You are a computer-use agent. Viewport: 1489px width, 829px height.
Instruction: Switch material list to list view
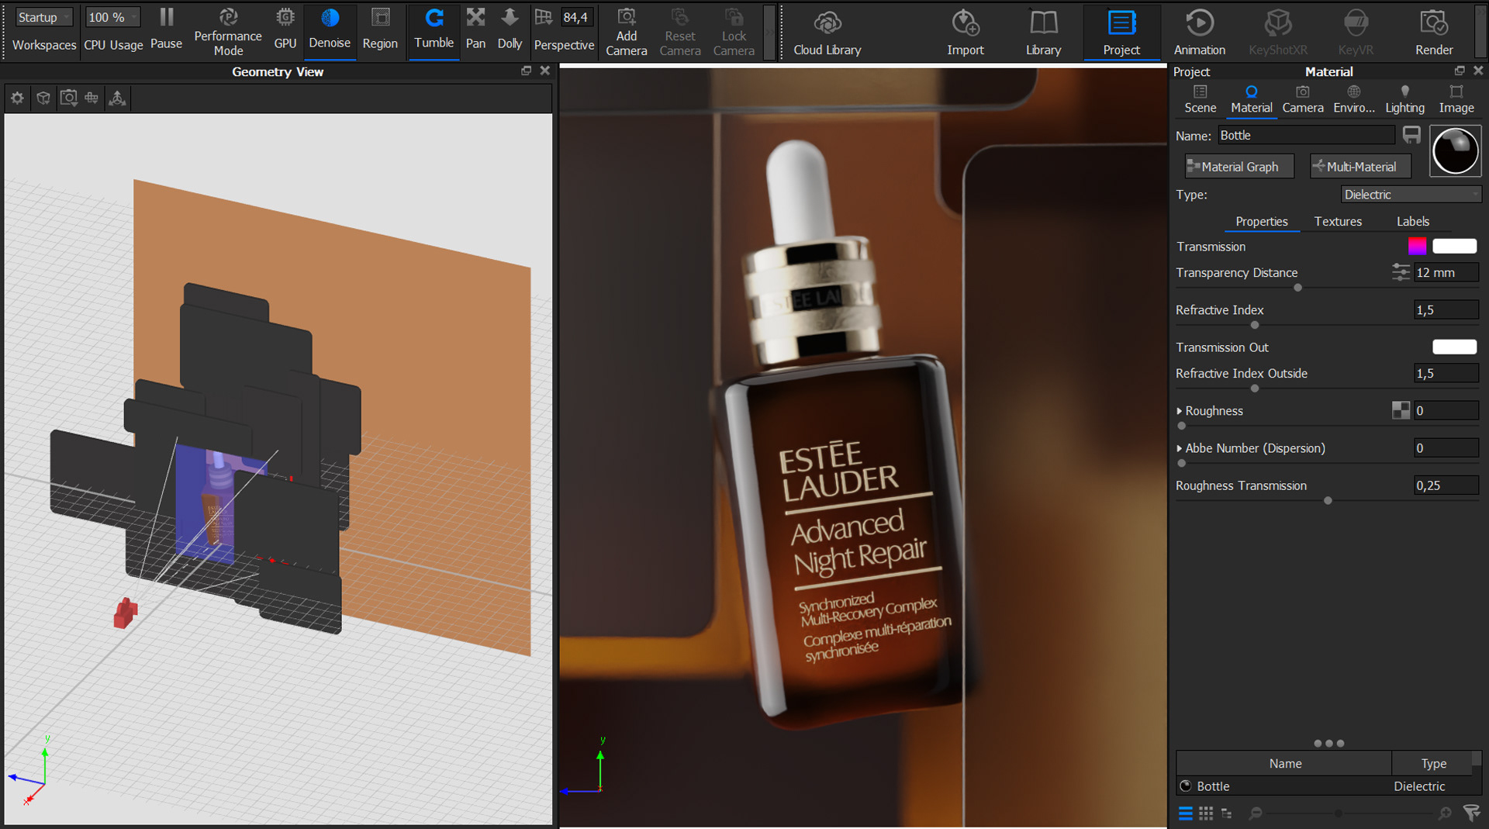[1185, 813]
